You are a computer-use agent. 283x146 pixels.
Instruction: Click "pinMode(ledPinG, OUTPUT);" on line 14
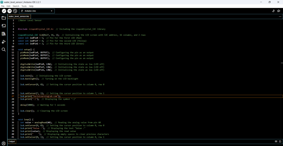coord(35,58)
